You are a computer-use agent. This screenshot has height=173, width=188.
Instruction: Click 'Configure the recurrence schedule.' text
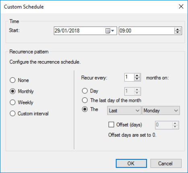point(45,62)
